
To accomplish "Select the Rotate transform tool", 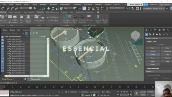I will coord(53,8).
